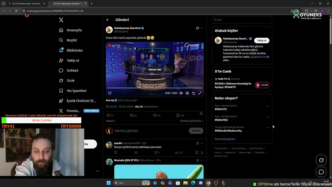Image resolution: width=332 pixels, height=187 pixels.
Task: Expand Daha fazla footer menu
Action: (260, 153)
